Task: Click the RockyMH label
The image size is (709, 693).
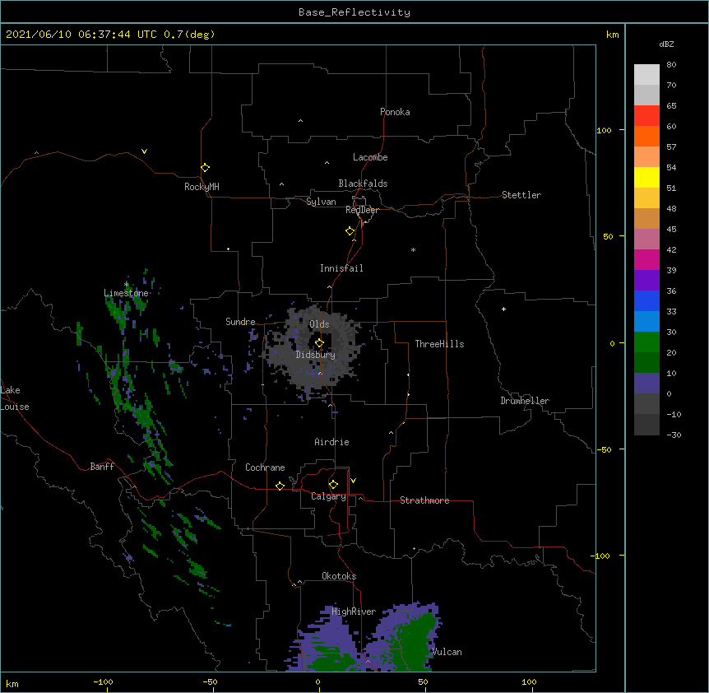Action: point(202,187)
